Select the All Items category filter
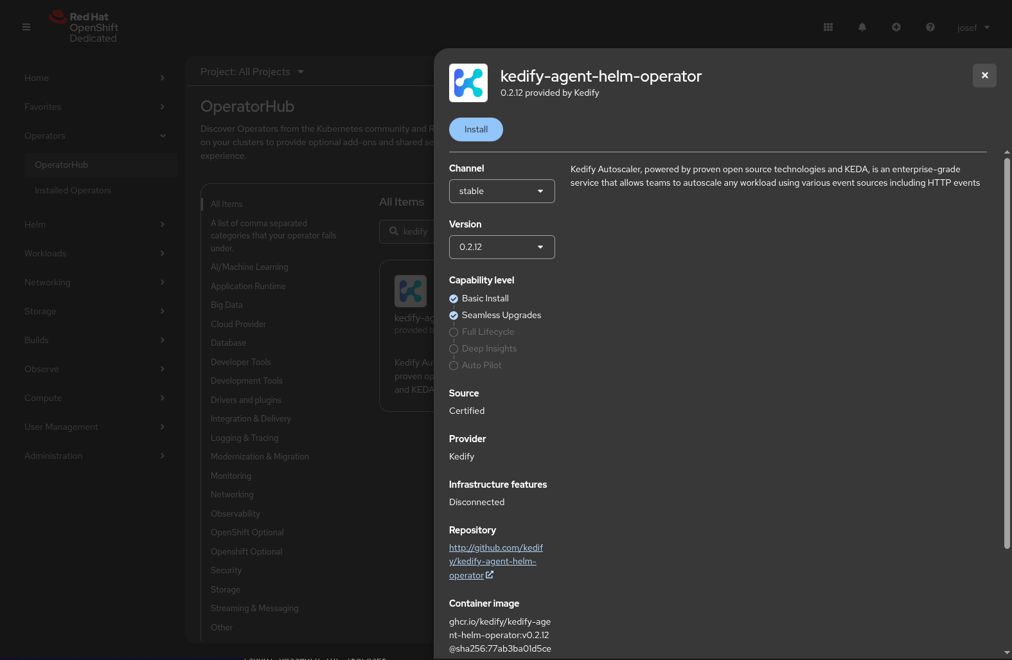1012x660 pixels. (227, 204)
